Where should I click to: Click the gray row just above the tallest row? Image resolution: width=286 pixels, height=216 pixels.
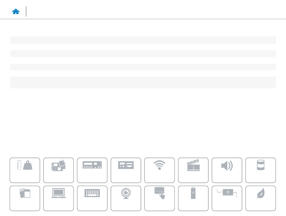point(143,67)
